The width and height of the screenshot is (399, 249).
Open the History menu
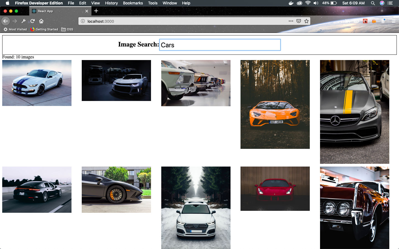pos(111,3)
